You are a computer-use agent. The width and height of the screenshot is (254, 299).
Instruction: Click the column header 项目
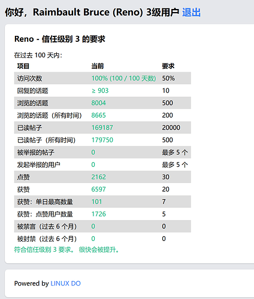(23, 66)
